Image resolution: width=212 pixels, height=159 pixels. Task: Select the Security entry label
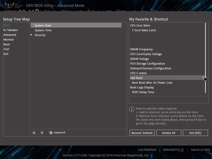coord(40,35)
